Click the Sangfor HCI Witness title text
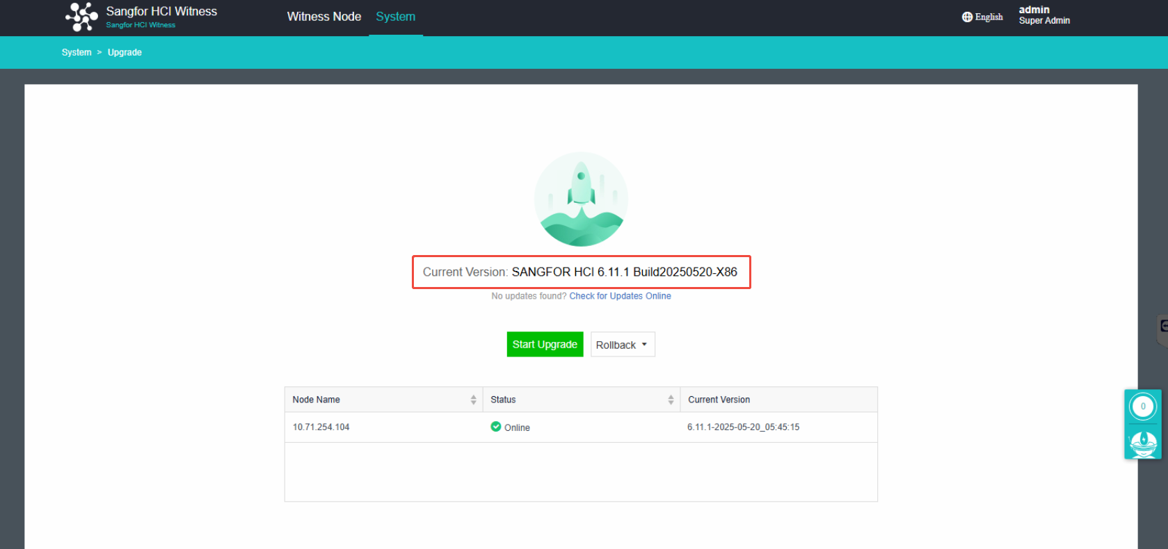Screen dimensions: 1168x549 pos(161,11)
